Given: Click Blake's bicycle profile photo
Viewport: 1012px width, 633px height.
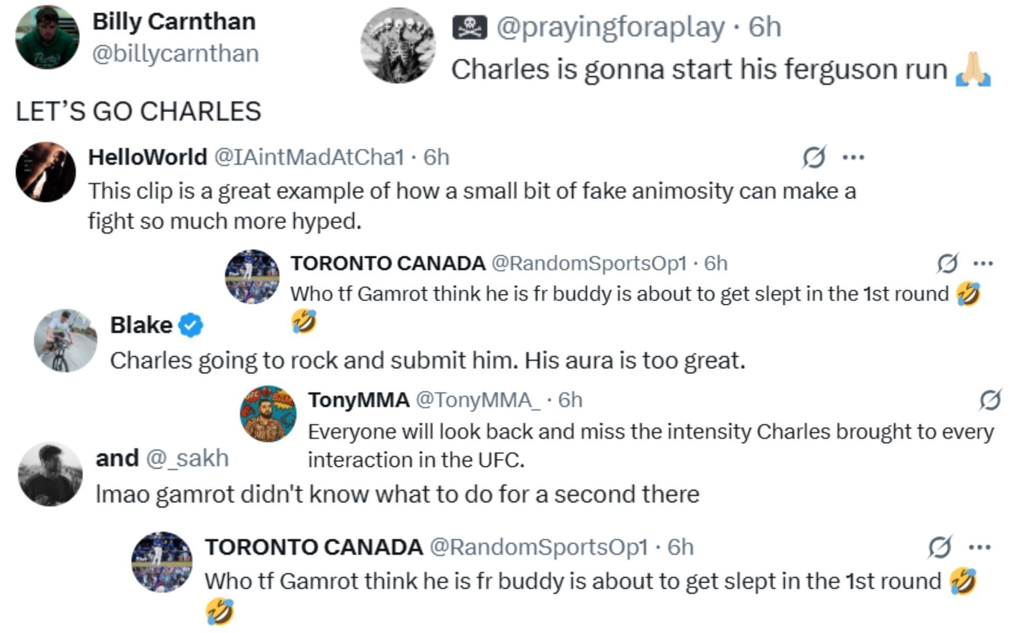Looking at the screenshot, I should pos(65,341).
